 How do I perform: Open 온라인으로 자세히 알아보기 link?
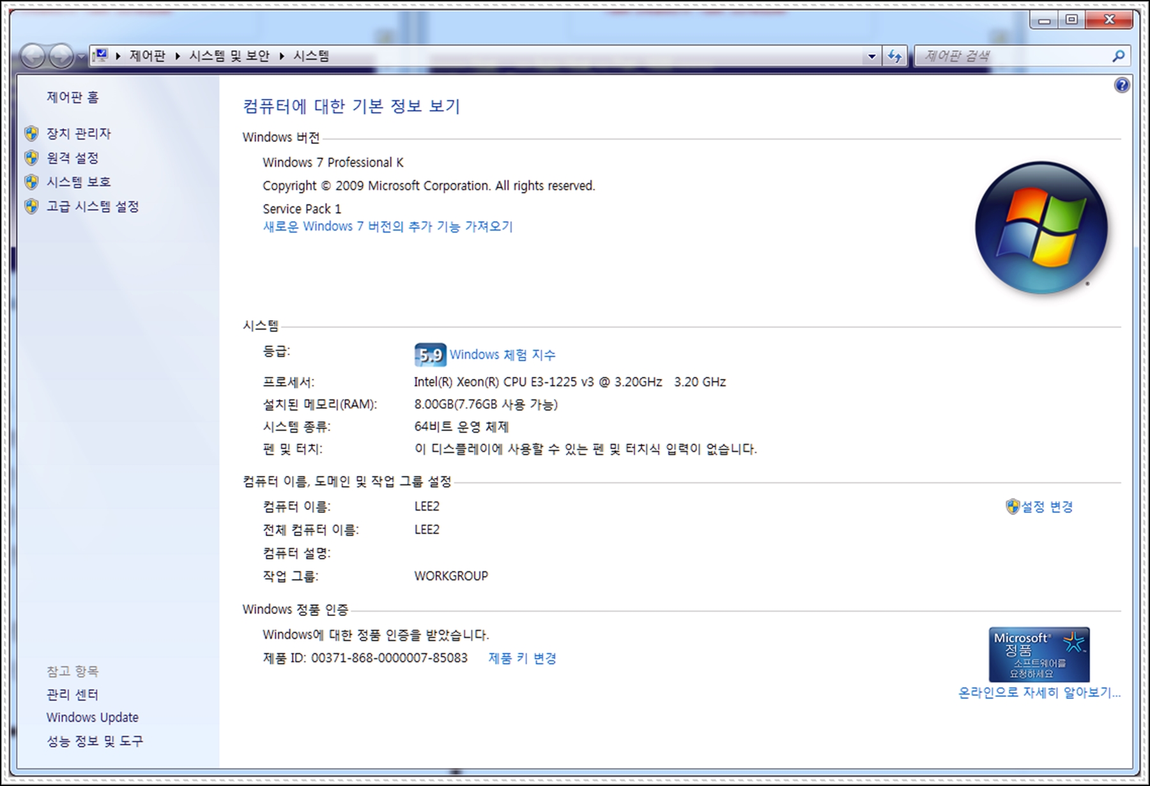[1039, 693]
